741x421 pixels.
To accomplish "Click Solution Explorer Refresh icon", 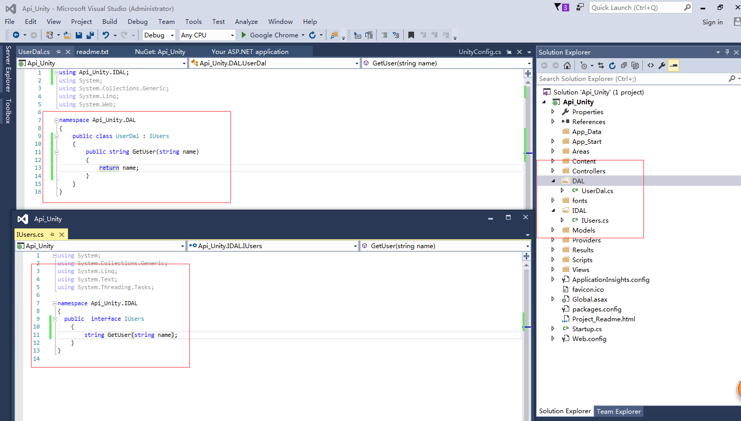I will (612, 65).
